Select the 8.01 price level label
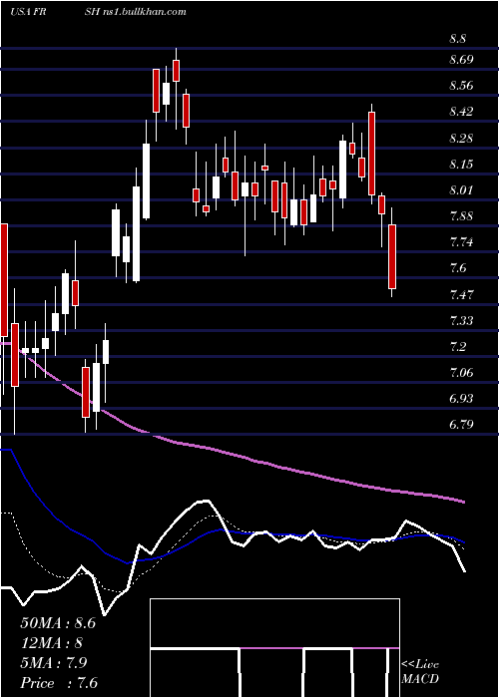The width and height of the screenshot is (499, 698). pos(461,190)
